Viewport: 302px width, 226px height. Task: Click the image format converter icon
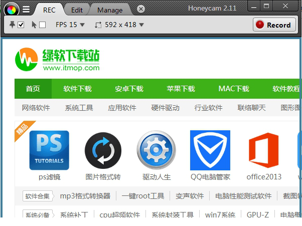(x=103, y=151)
